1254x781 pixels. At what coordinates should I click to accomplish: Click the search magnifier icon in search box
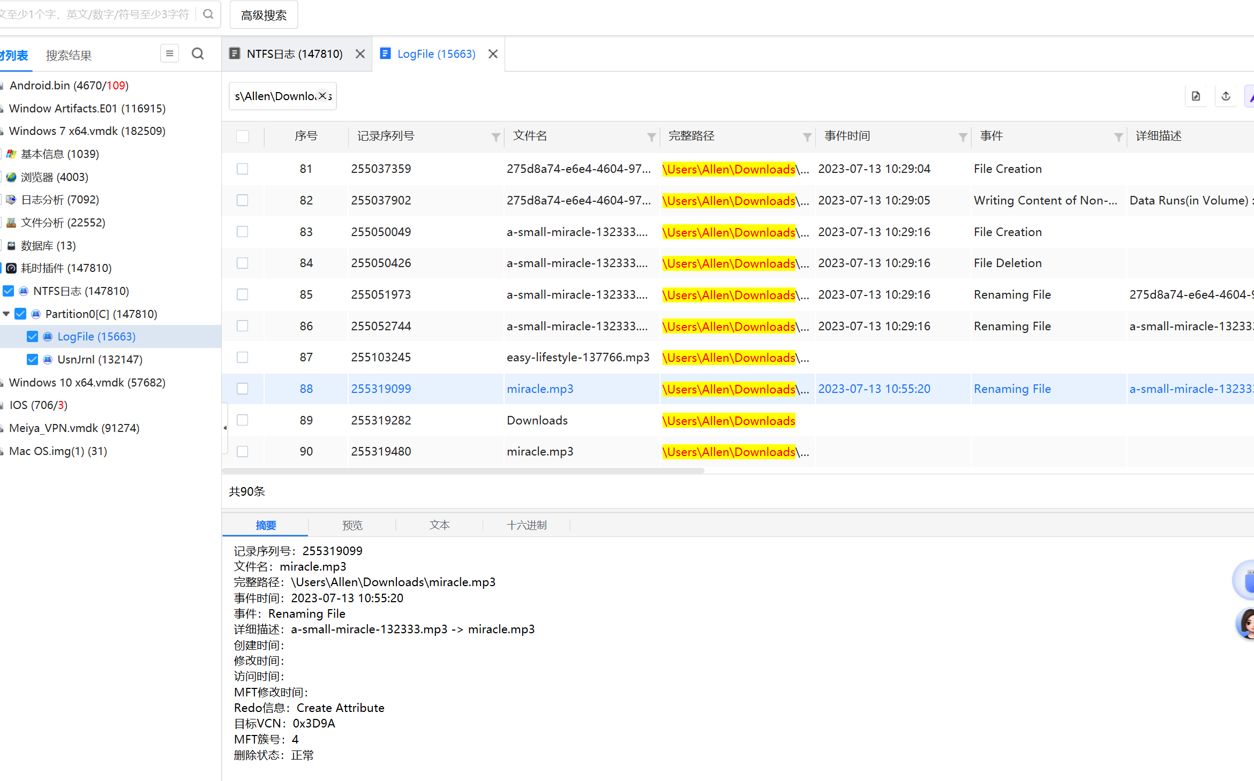(x=208, y=14)
